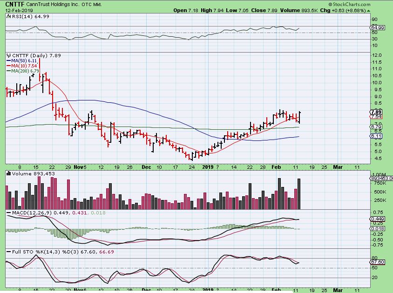
Task: Click the Volume 893.5K header value
Action: point(299,10)
